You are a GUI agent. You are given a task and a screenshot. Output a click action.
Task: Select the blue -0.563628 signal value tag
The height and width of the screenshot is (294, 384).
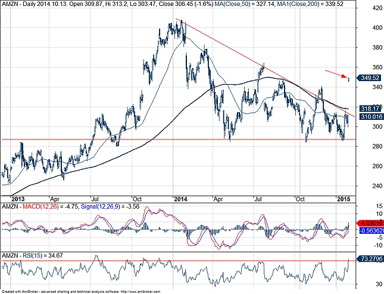(371, 231)
